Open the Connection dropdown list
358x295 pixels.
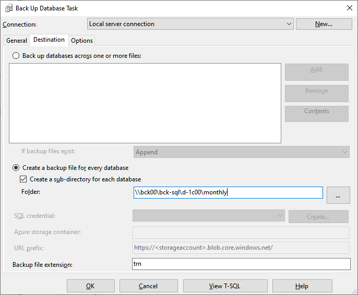(190, 24)
